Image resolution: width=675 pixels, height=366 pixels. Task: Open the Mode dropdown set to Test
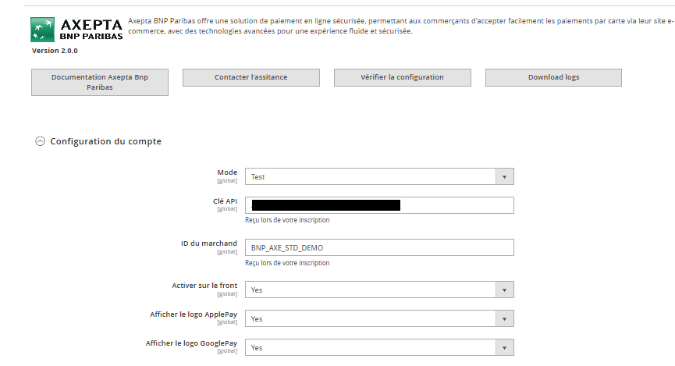pyautogui.click(x=379, y=177)
